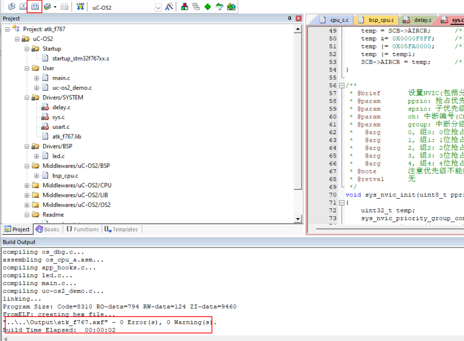Select usart.c in the project tree
Image resolution: width=464 pixels, height=341 pixels.
(x=61, y=127)
